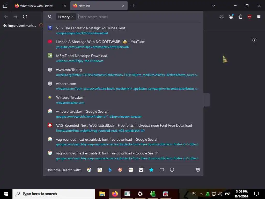Image resolution: width=265 pixels, height=199 pixels.
Task: Search this time with Bing
Action: (110, 170)
